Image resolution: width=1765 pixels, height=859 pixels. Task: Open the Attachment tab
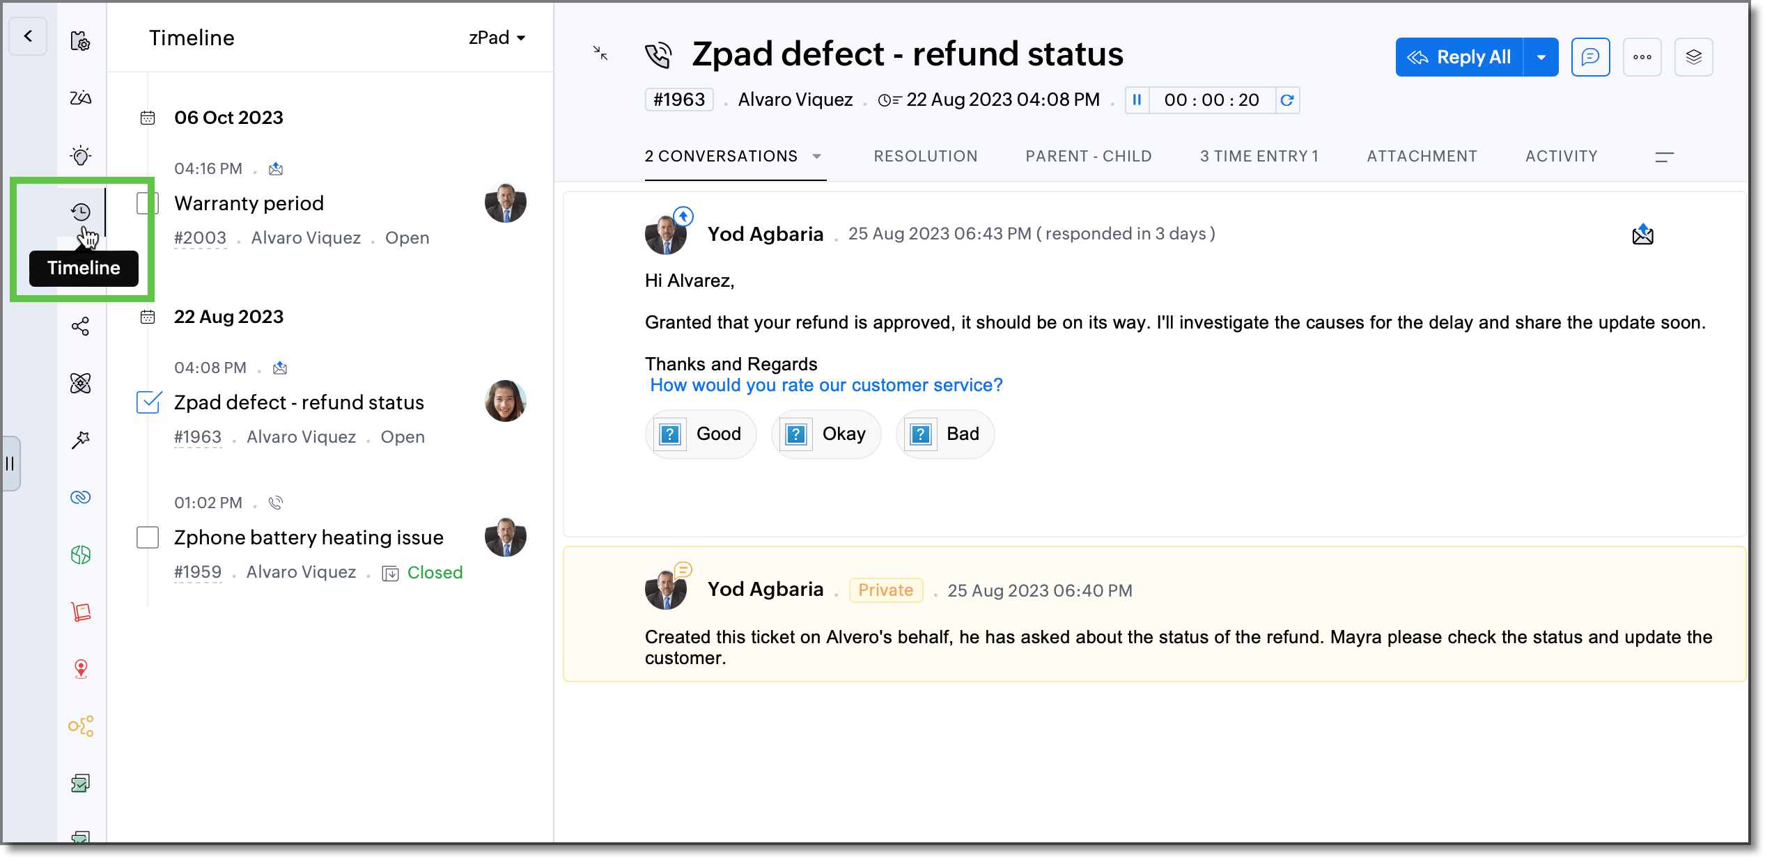point(1422,156)
